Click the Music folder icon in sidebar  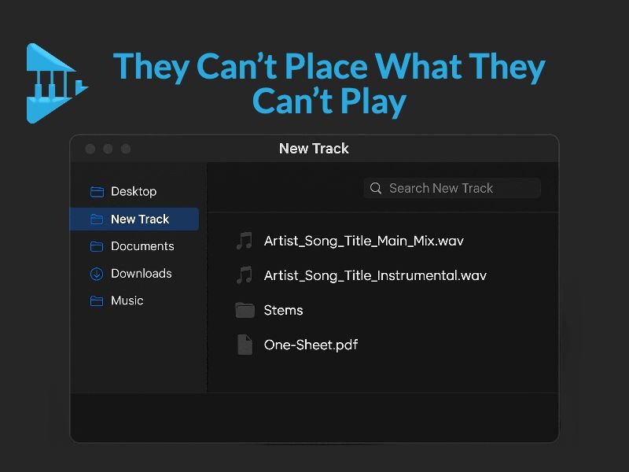pos(97,301)
